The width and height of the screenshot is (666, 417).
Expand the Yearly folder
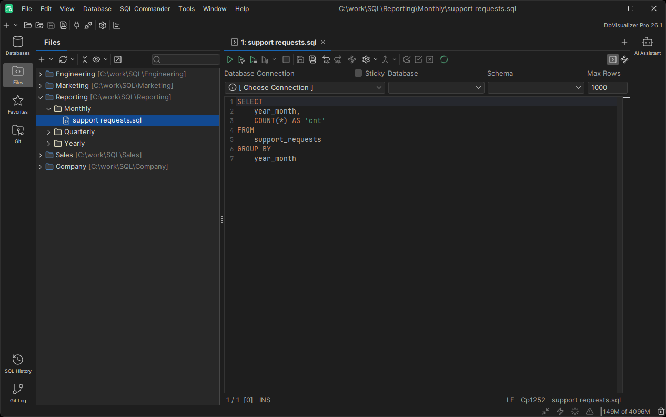(48, 144)
